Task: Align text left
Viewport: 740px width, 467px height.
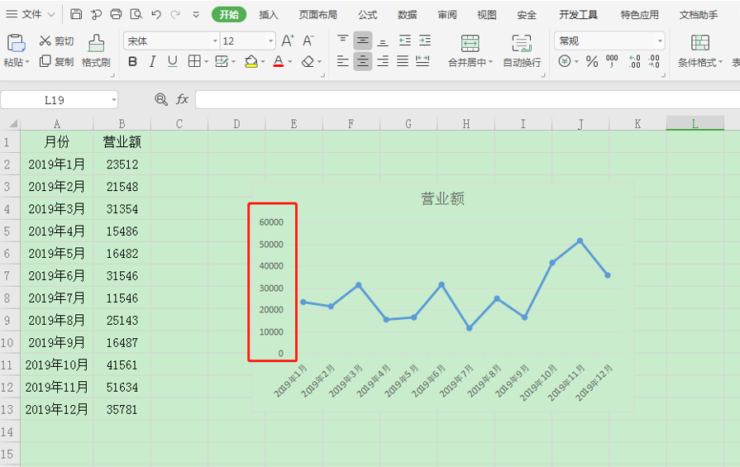Action: tap(342, 61)
